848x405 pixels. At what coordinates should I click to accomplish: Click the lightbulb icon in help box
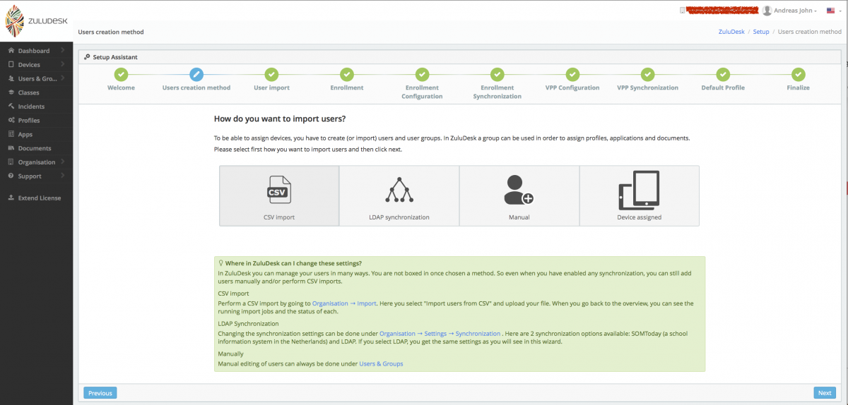pos(221,263)
